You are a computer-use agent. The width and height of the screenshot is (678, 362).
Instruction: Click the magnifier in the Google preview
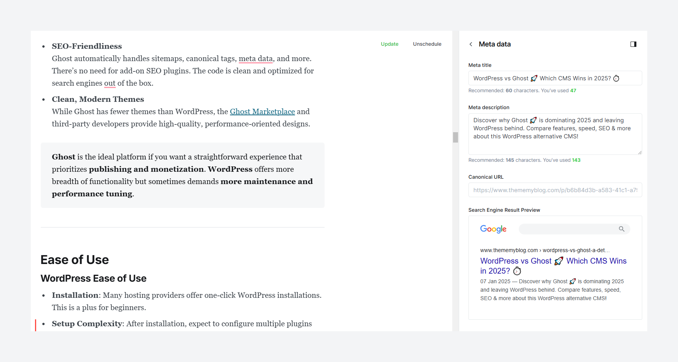point(622,229)
